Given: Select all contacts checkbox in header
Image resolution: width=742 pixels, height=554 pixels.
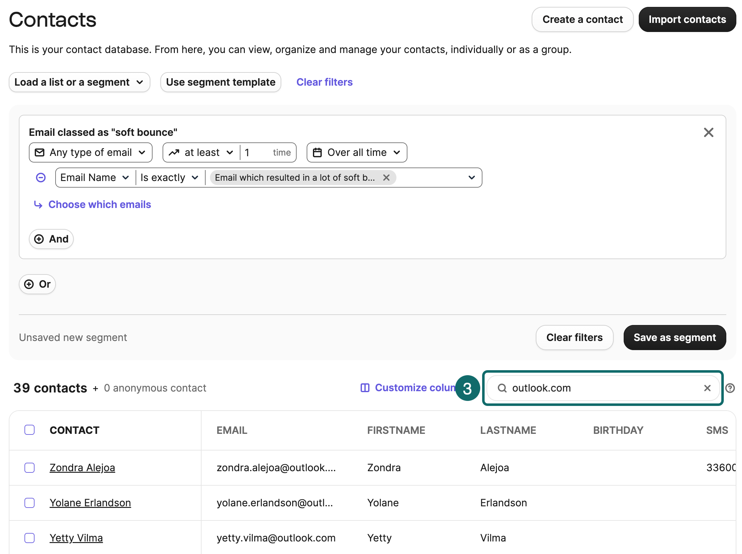Looking at the screenshot, I should (30, 429).
